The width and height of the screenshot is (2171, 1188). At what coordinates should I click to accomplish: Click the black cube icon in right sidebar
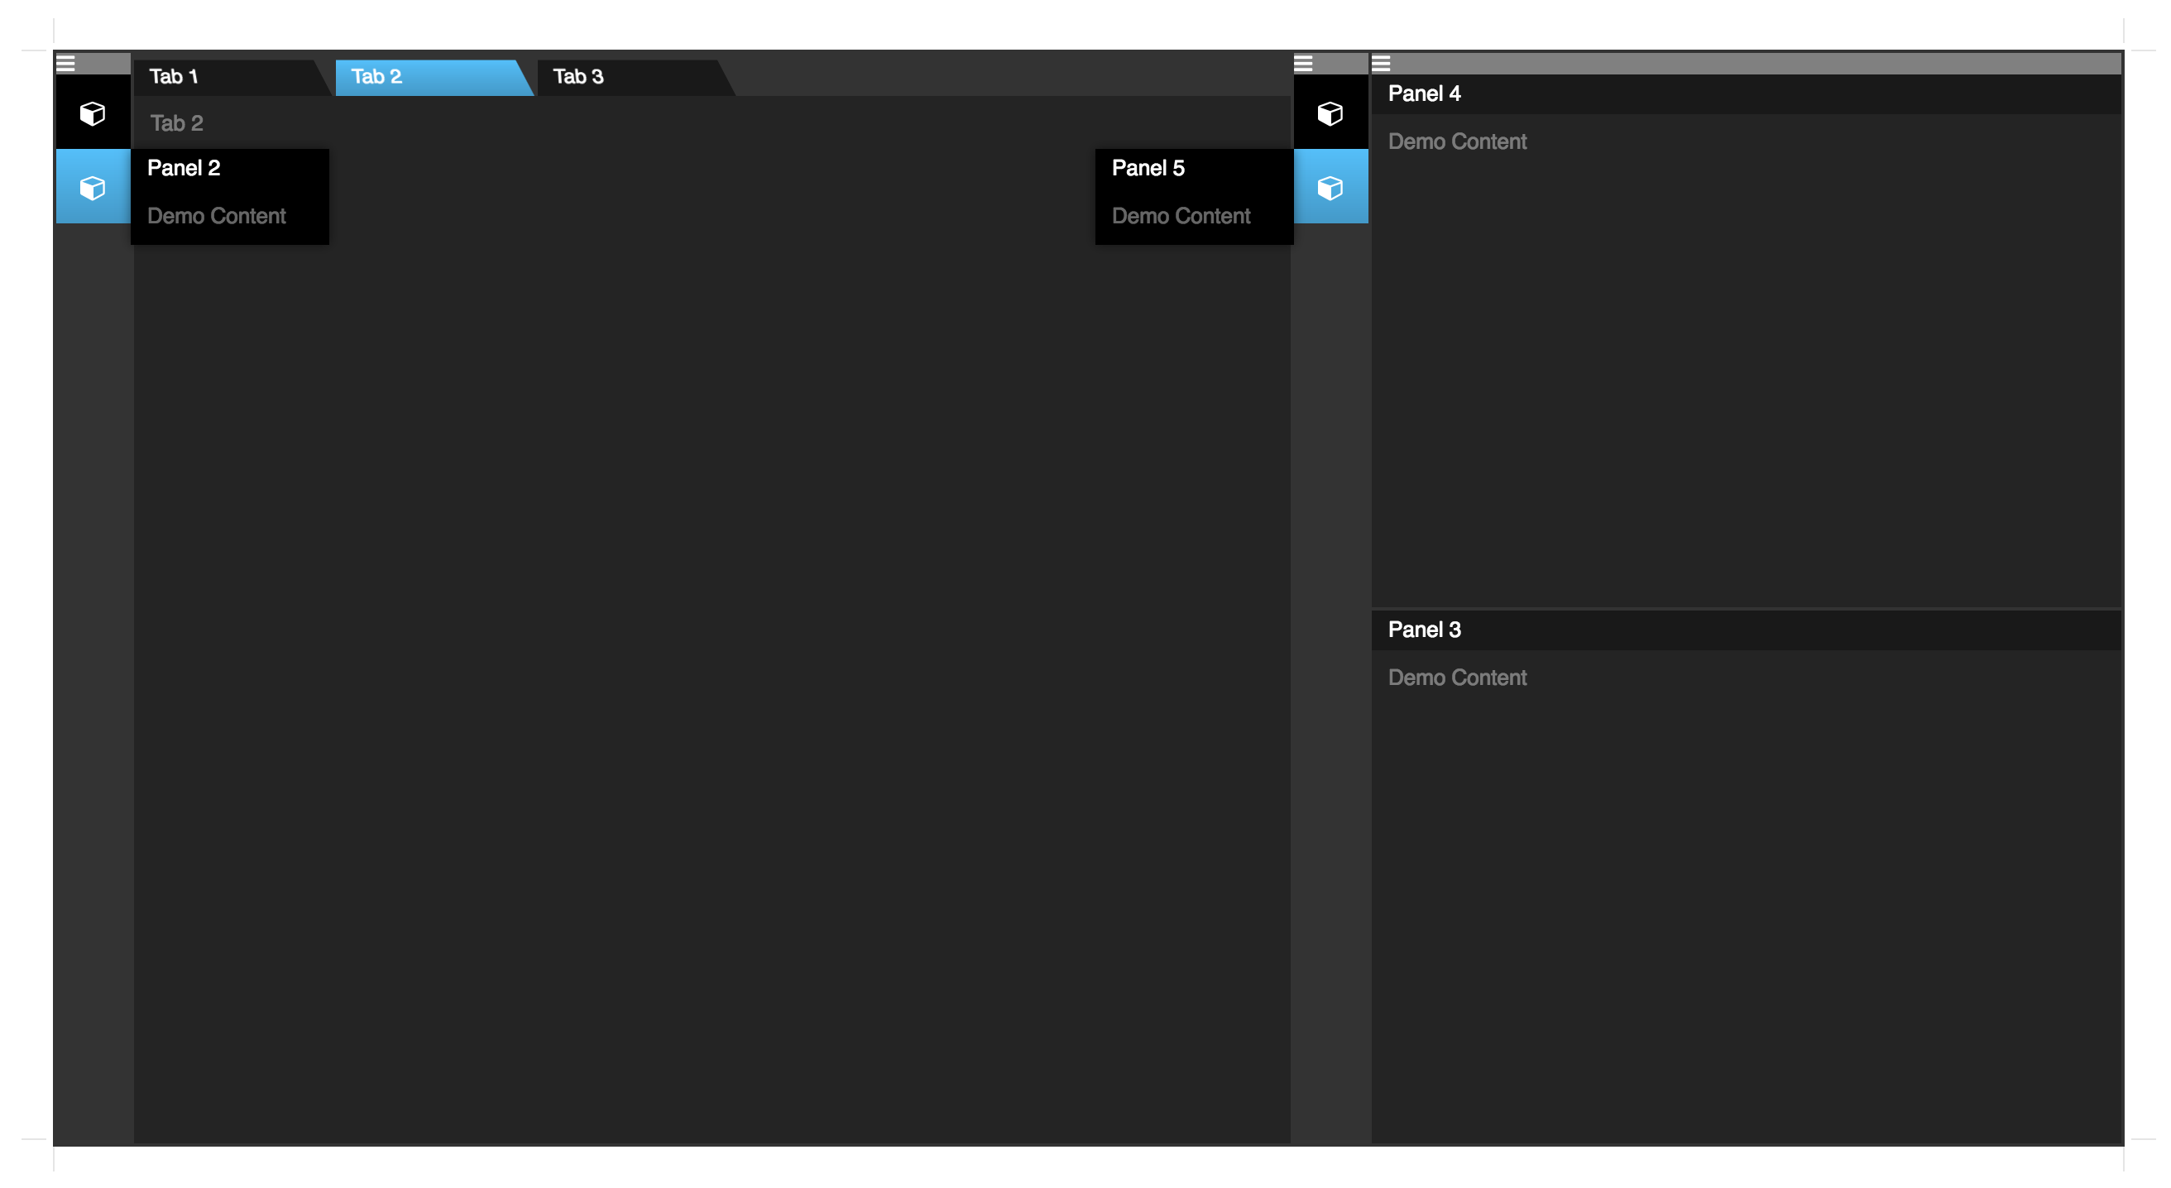click(x=1330, y=113)
